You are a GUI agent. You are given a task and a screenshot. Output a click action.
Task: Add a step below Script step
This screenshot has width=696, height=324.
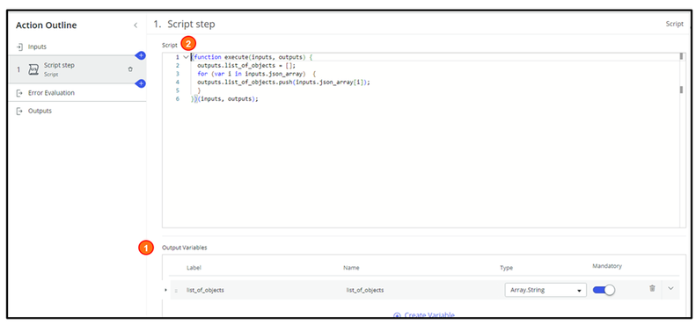pos(141,83)
